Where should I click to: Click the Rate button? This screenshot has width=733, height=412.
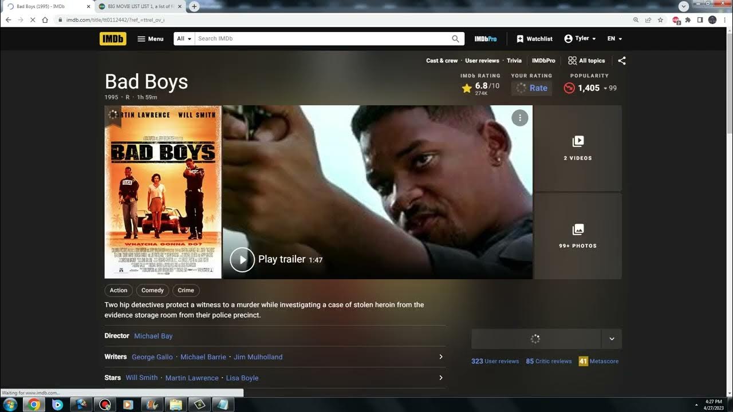531,88
